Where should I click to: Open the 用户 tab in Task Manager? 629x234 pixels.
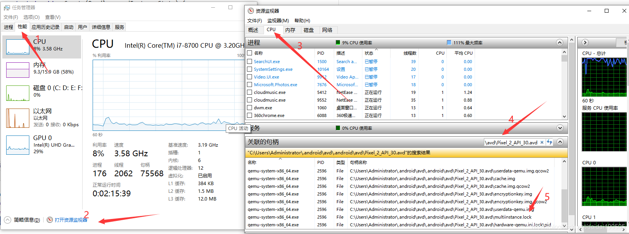tap(83, 27)
